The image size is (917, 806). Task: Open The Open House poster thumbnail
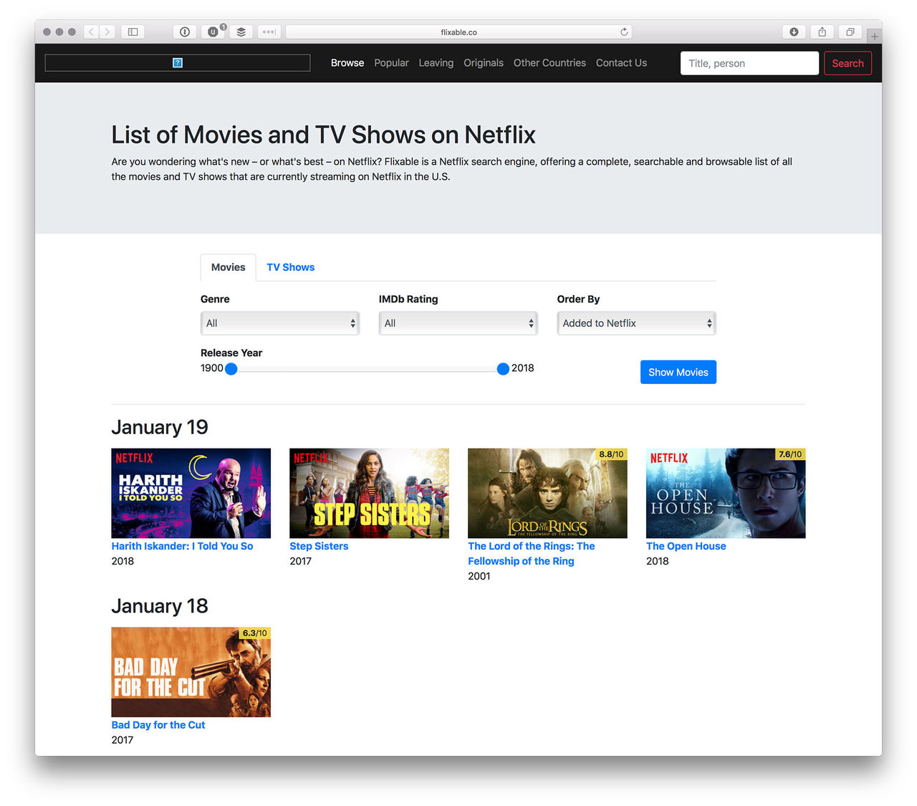coord(726,493)
